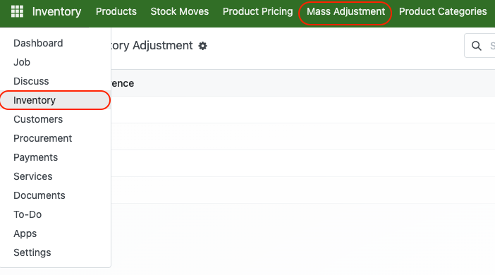This screenshot has height=275, width=495.
Task: Select Job in the apps dropdown
Action: [x=55, y=62]
